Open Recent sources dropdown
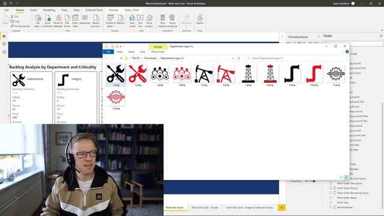 coord(96,21)
